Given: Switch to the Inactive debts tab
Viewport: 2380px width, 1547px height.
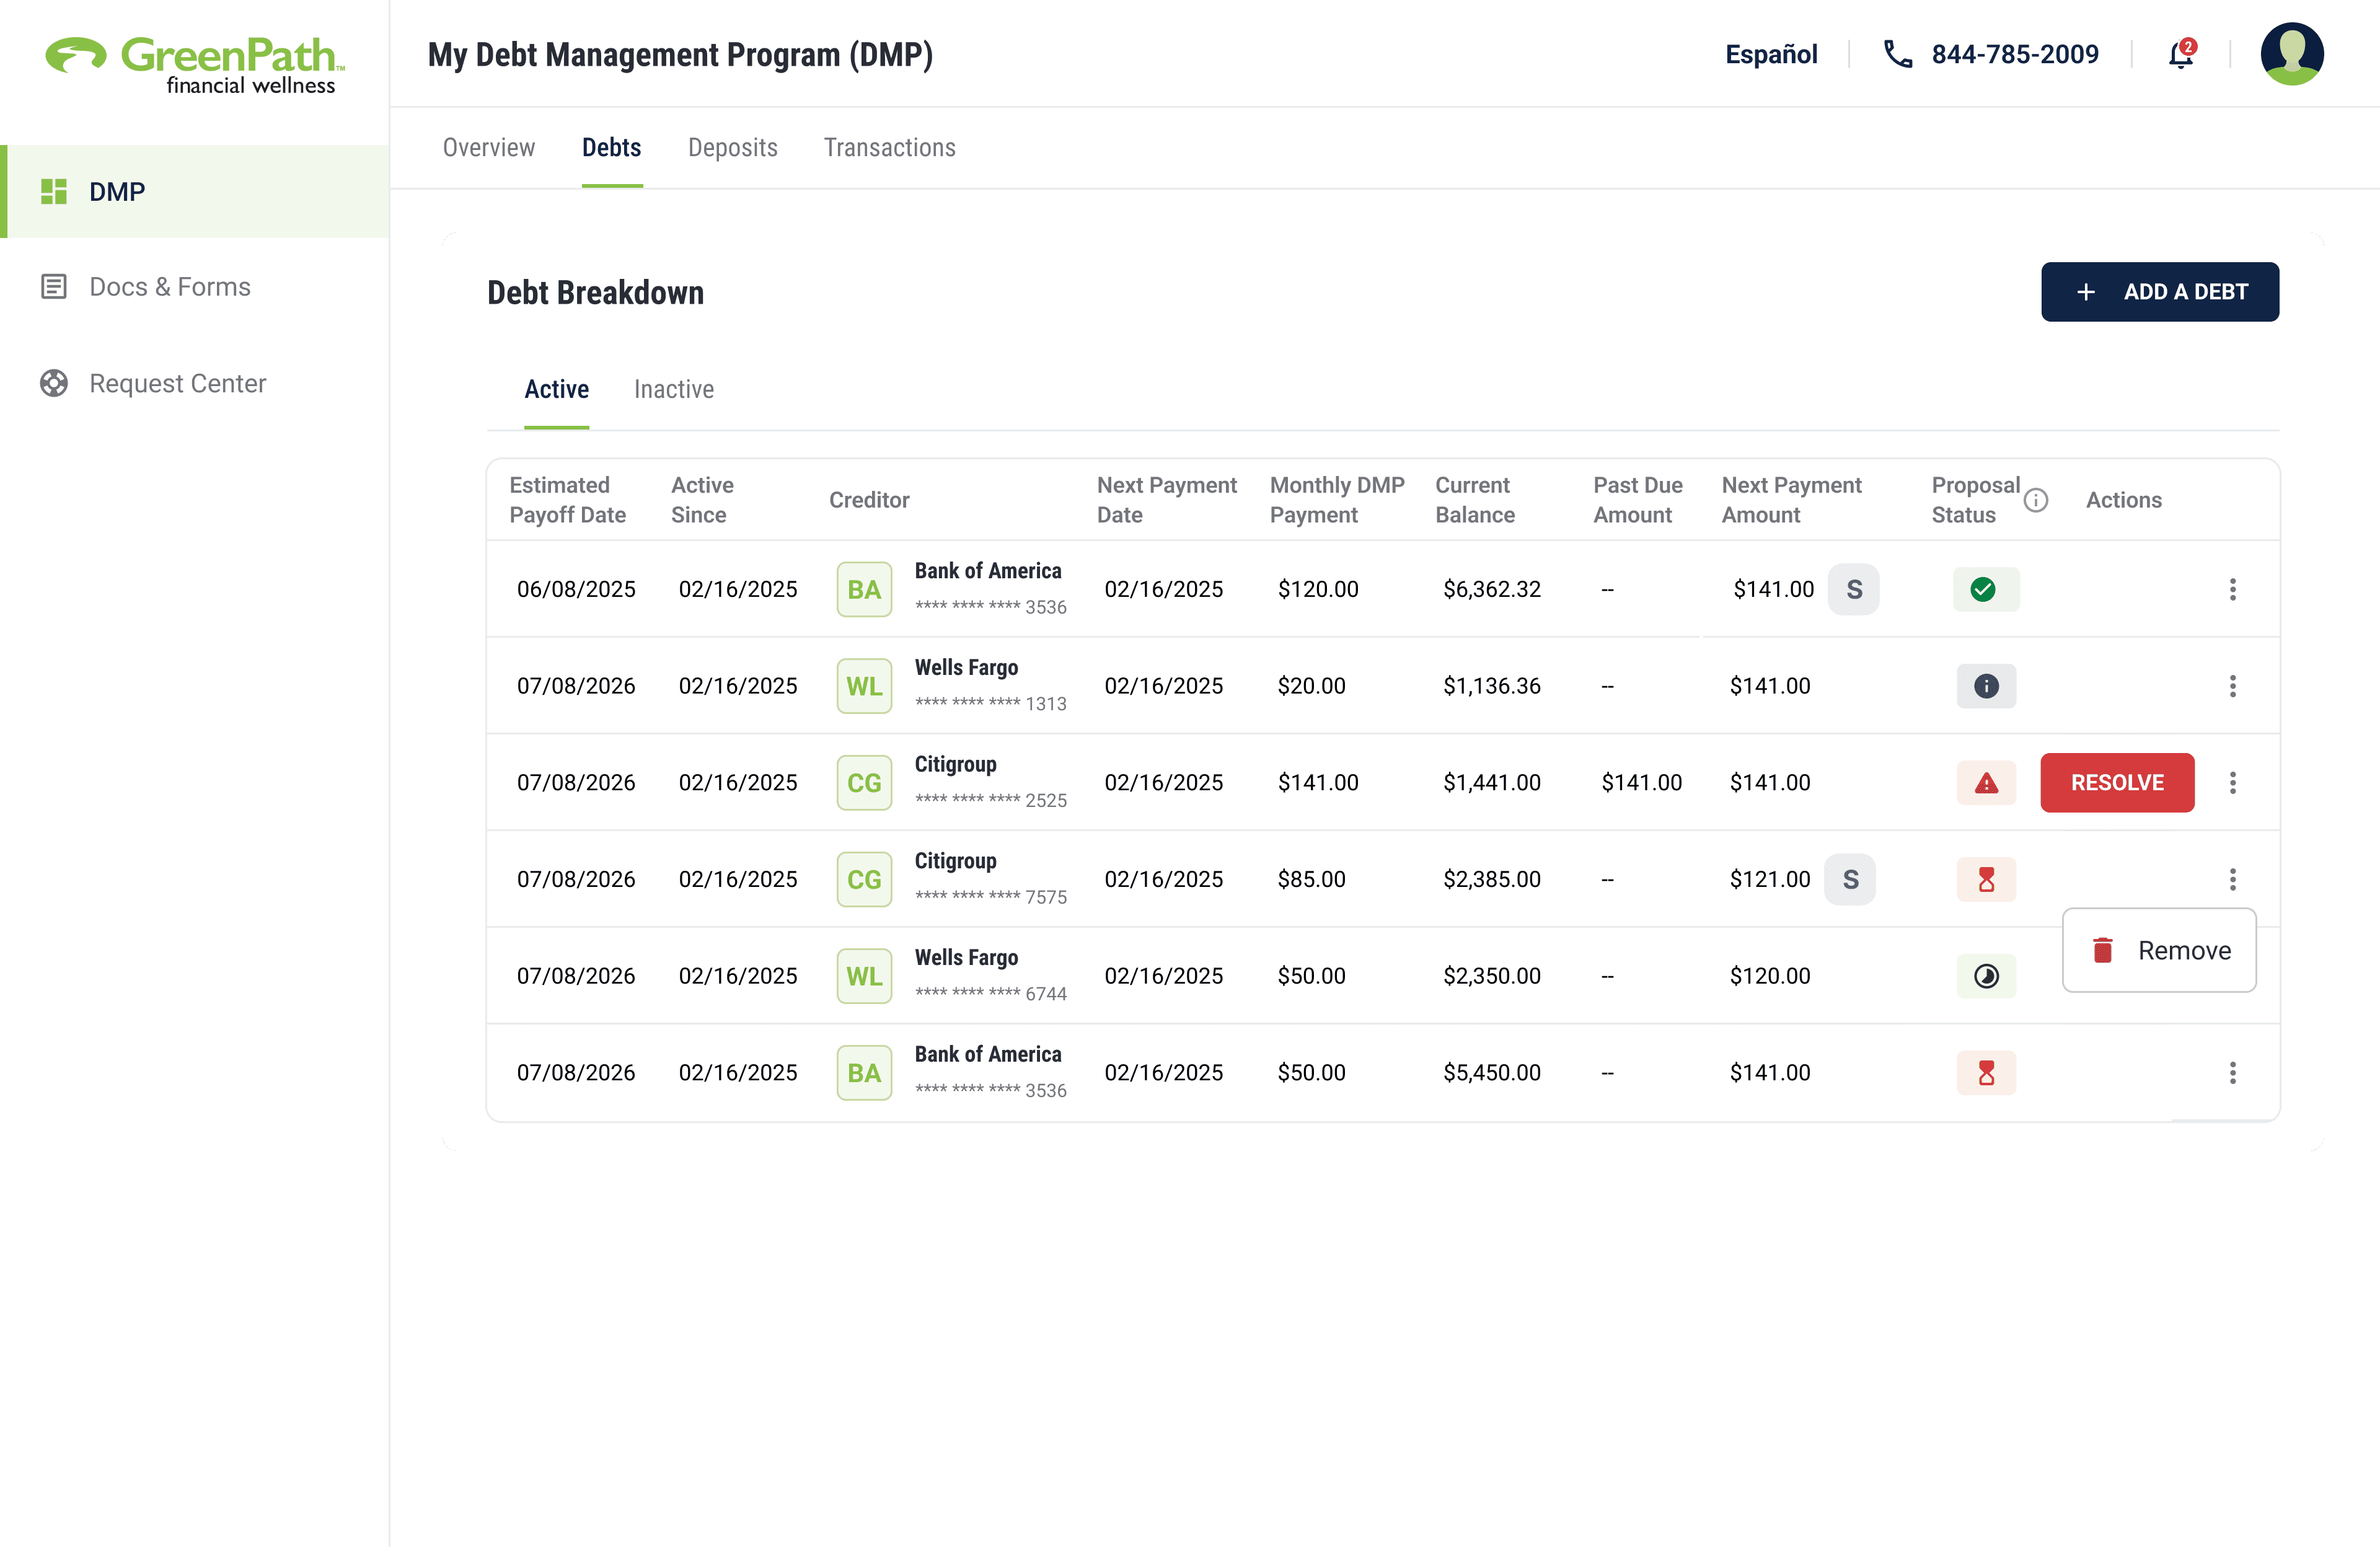Looking at the screenshot, I should [x=673, y=389].
